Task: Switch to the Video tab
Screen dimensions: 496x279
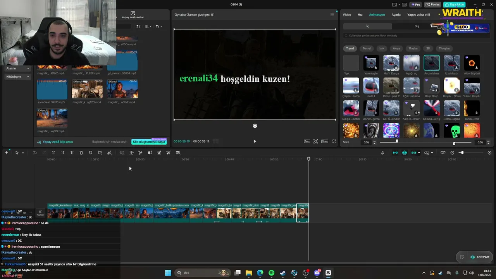Action: click(x=347, y=15)
